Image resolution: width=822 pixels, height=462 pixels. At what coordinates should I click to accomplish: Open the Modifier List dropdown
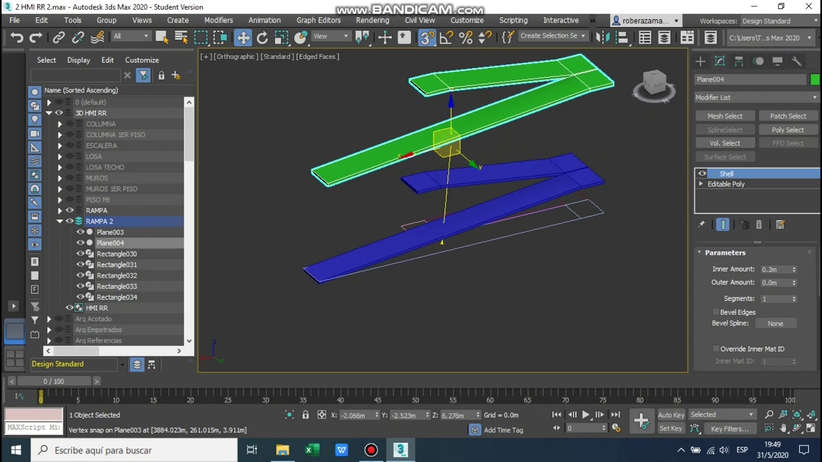[x=756, y=98]
